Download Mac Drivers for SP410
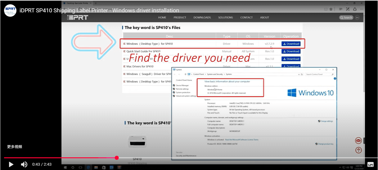 (x=291, y=66)
